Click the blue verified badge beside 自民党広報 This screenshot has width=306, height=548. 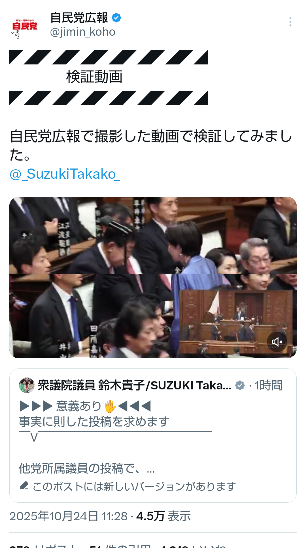[116, 18]
